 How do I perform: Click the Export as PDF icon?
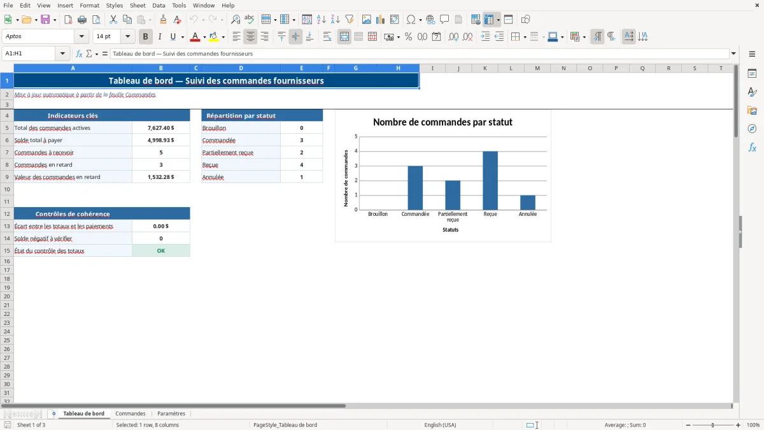(68, 20)
